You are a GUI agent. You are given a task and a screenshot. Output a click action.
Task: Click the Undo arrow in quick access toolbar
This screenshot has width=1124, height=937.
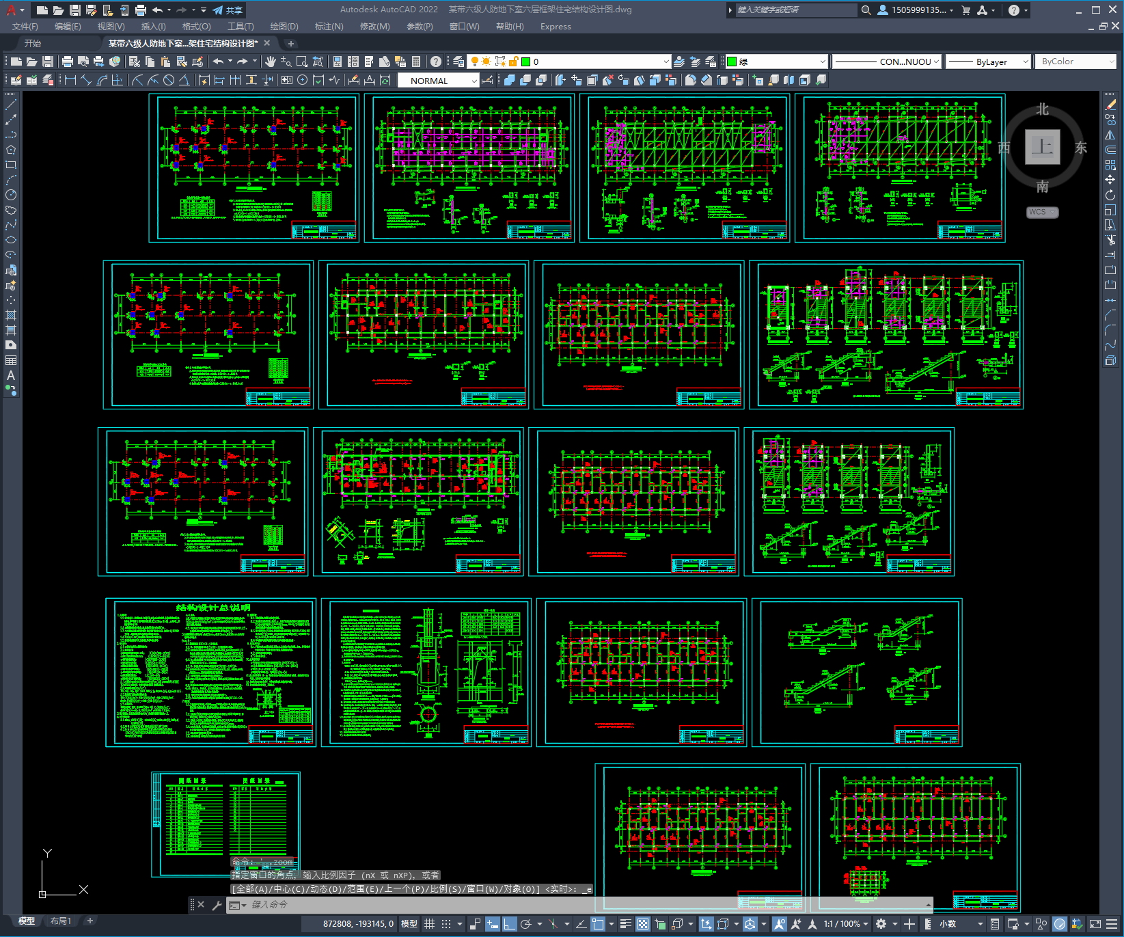coord(157,10)
